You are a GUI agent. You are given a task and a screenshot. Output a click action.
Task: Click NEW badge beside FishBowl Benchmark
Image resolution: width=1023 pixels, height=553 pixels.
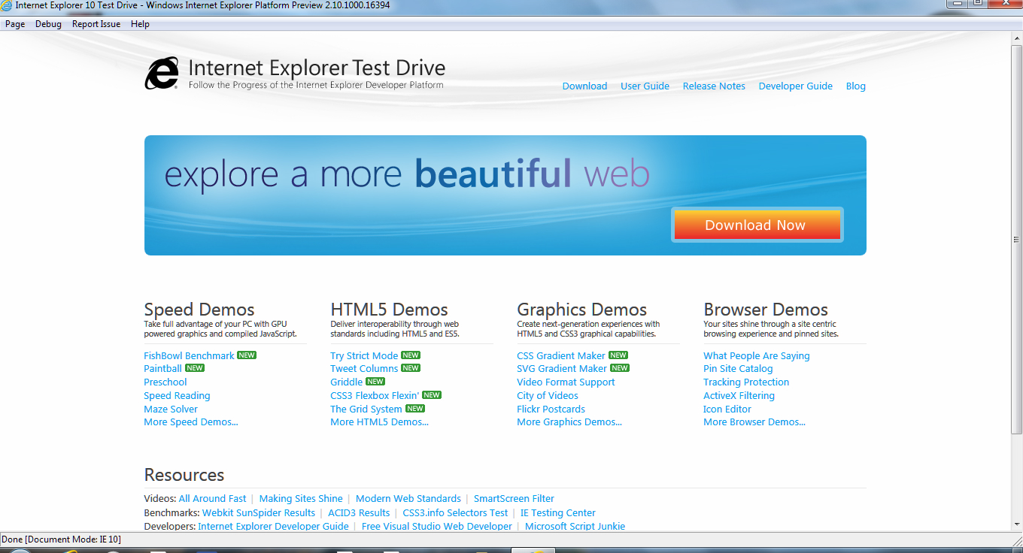247,355
